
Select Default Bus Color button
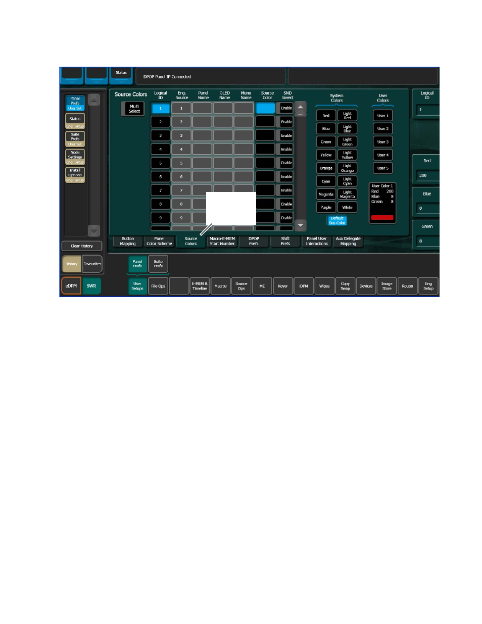[x=337, y=221]
